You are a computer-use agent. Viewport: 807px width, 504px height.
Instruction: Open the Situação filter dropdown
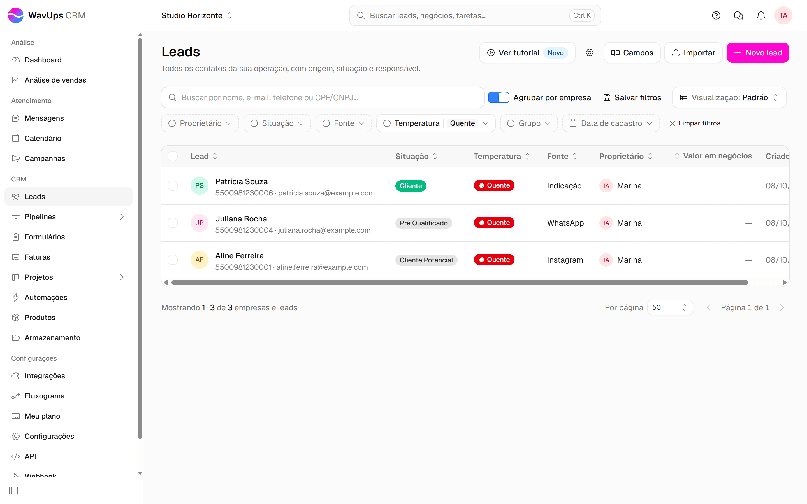click(x=277, y=123)
